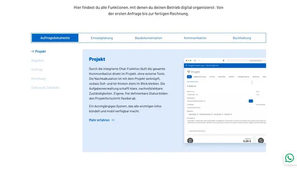297x185 pixels.
Task: Click the paragraph starting "Ein durchgängiges System"
Action: [x=125, y=109]
